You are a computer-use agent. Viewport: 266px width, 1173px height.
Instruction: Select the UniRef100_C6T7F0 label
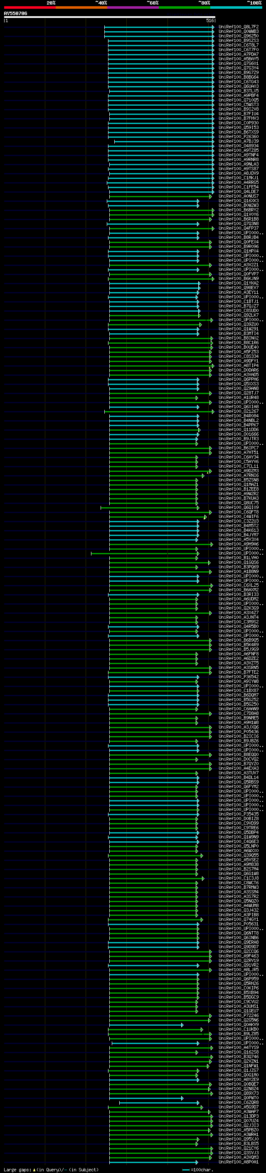click(x=239, y=50)
